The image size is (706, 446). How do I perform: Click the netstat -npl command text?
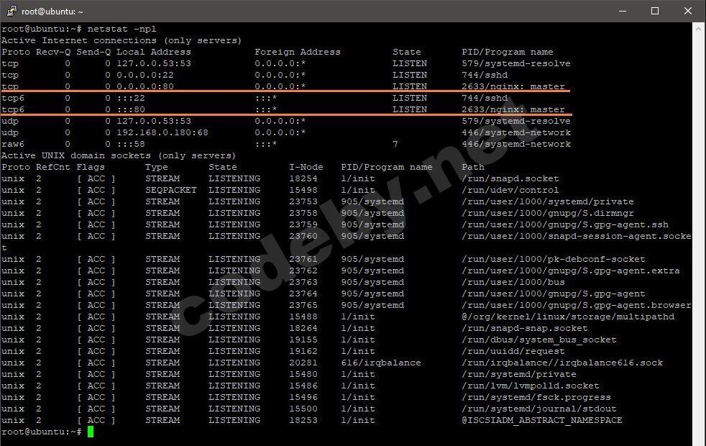[122, 29]
